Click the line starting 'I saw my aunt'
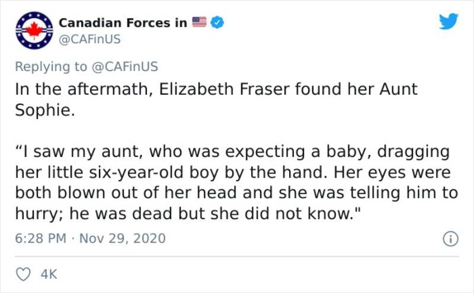 pos(232,152)
